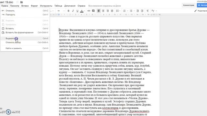This screenshot has height=116, width=207.
Task: Open the Инструменты menu
Action: point(46,6)
